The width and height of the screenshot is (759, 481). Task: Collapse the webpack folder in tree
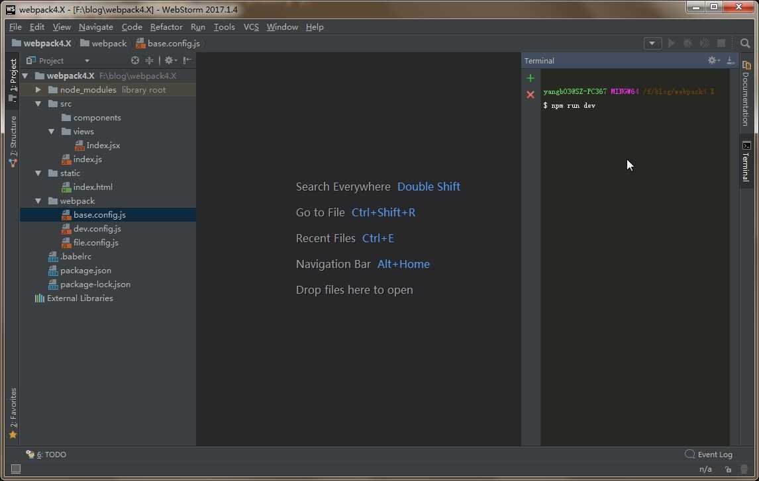point(38,201)
